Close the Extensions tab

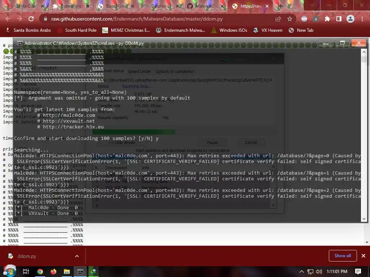88,6
